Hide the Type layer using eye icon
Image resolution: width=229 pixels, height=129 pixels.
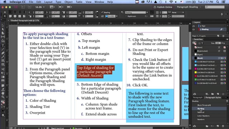[194, 26]
